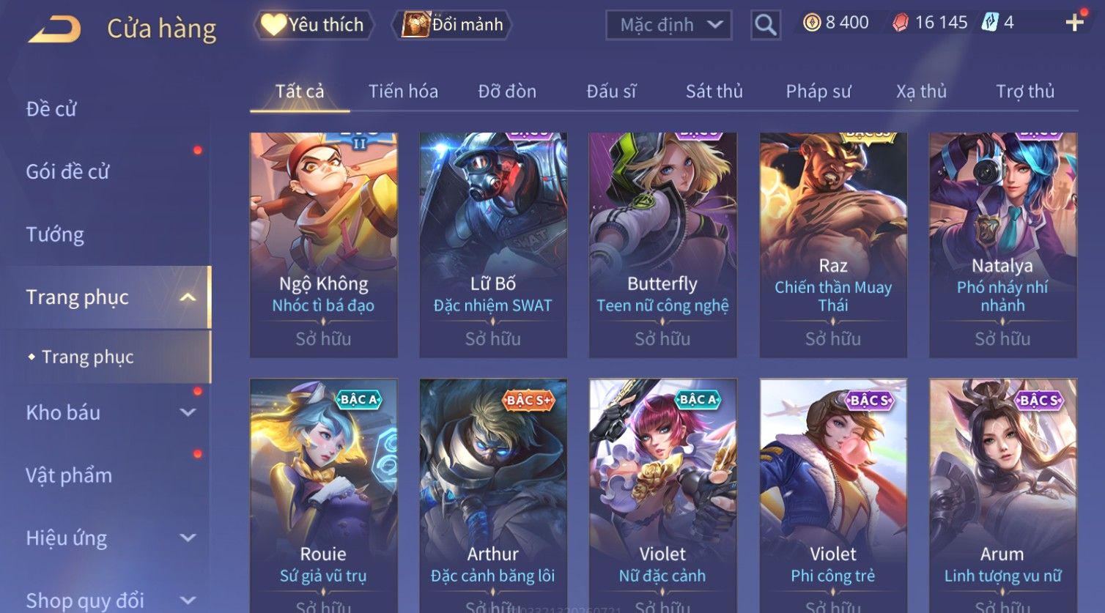Screen dimensions: 1105x613
Task: Tap the blue voucher currency icon
Action: coord(990,23)
